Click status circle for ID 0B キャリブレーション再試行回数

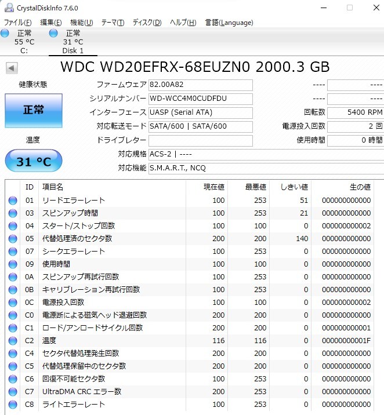pos(13,290)
